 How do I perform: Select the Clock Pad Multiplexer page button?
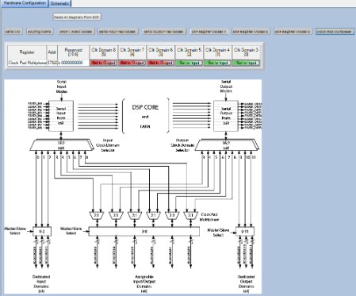335,32
